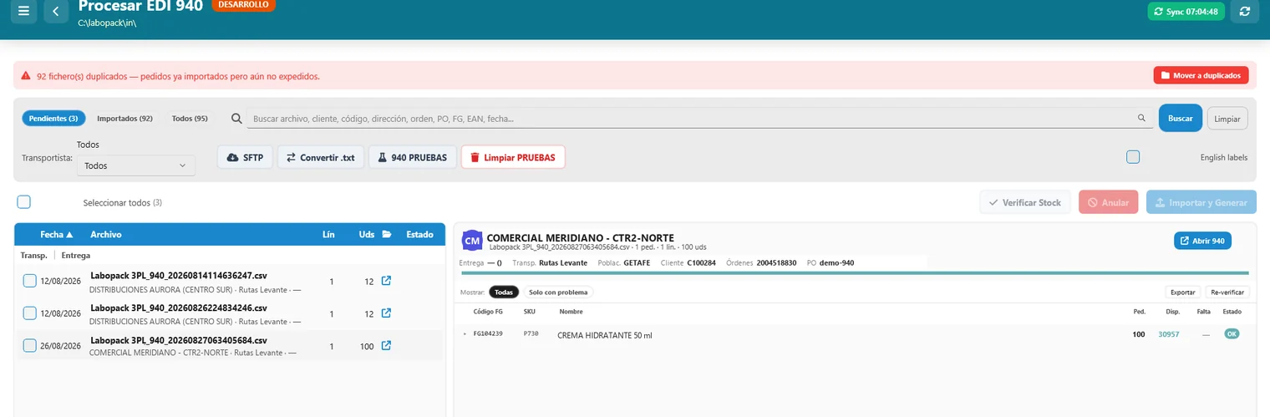Switch to Importados (92) tab

(x=124, y=119)
